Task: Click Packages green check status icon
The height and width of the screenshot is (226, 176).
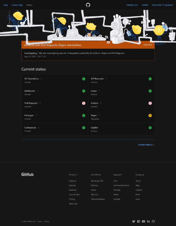Action: [x=83, y=116]
